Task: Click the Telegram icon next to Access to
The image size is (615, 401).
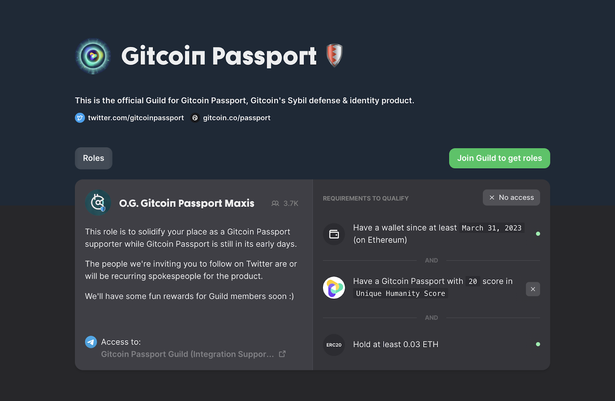Action: [91, 341]
